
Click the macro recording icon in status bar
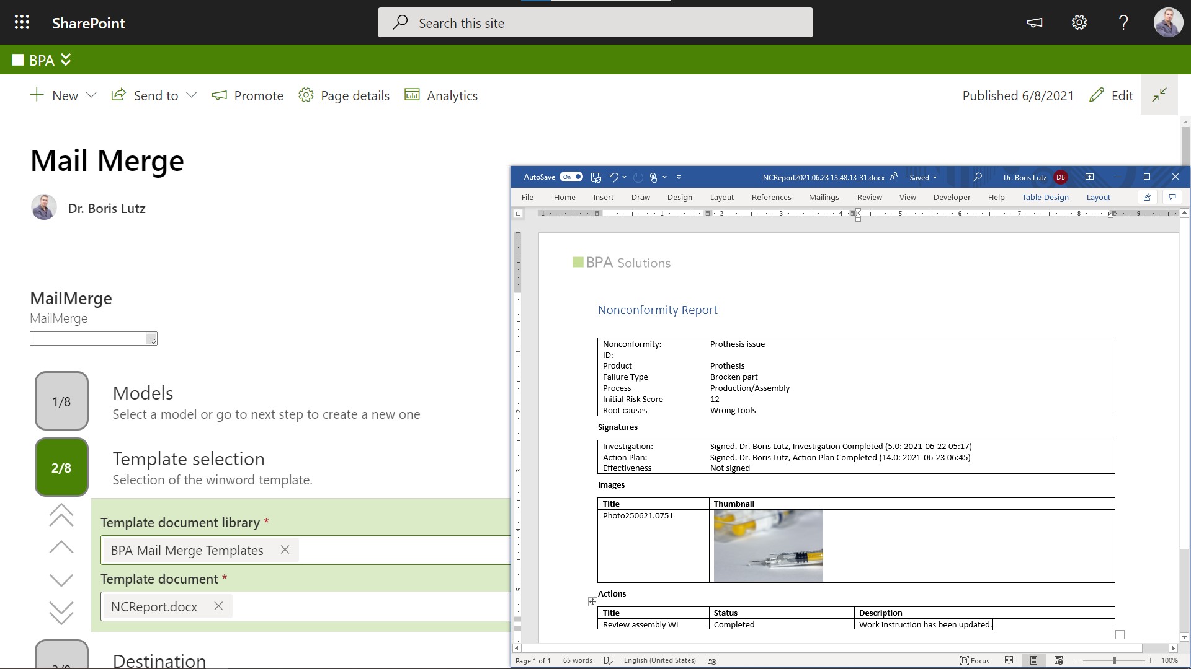pos(712,660)
